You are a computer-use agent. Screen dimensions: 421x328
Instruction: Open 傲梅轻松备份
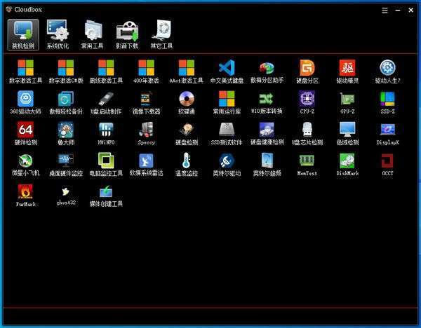tap(66, 102)
